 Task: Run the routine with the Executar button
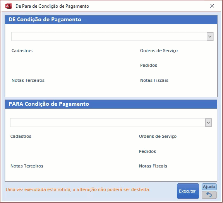[x=188, y=191]
